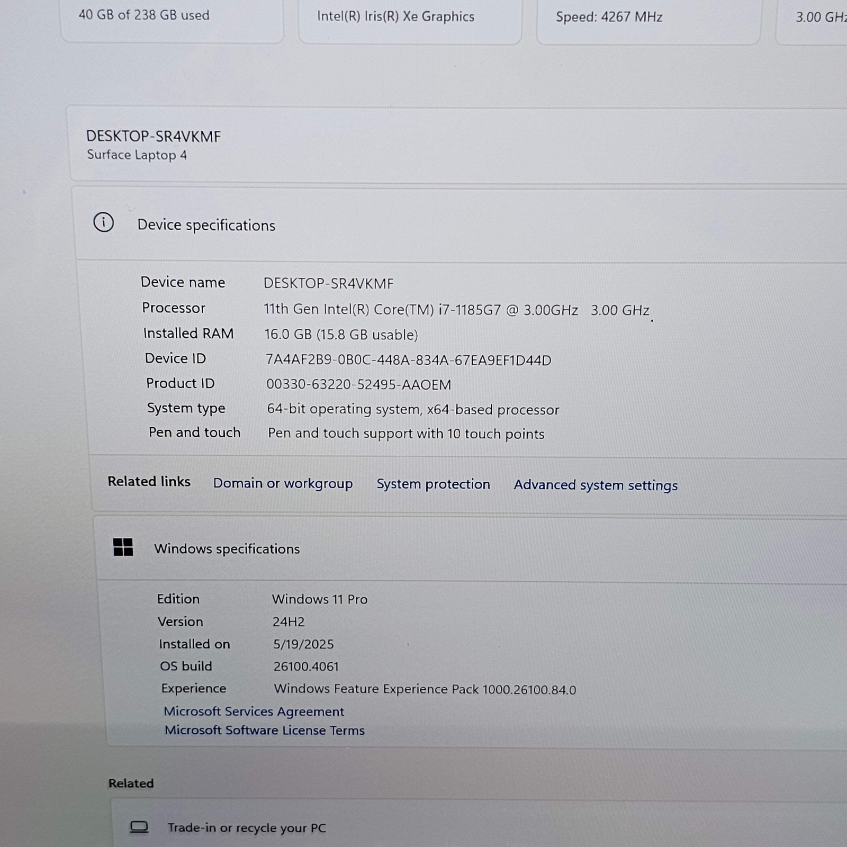Click the Device name value DESKTOP-SR4VKMF
Image resolution: width=847 pixels, height=847 pixels.
coord(329,284)
